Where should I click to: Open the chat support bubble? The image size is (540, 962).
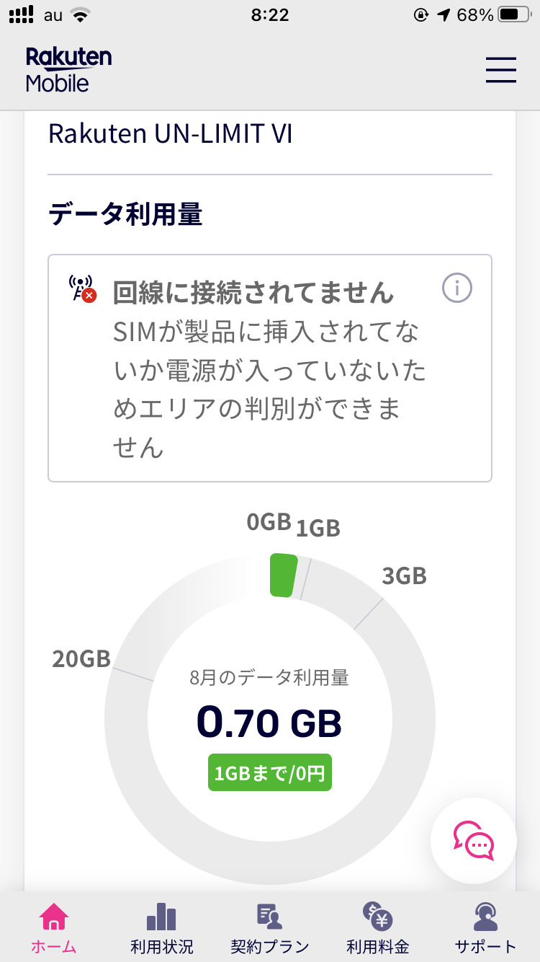(474, 841)
